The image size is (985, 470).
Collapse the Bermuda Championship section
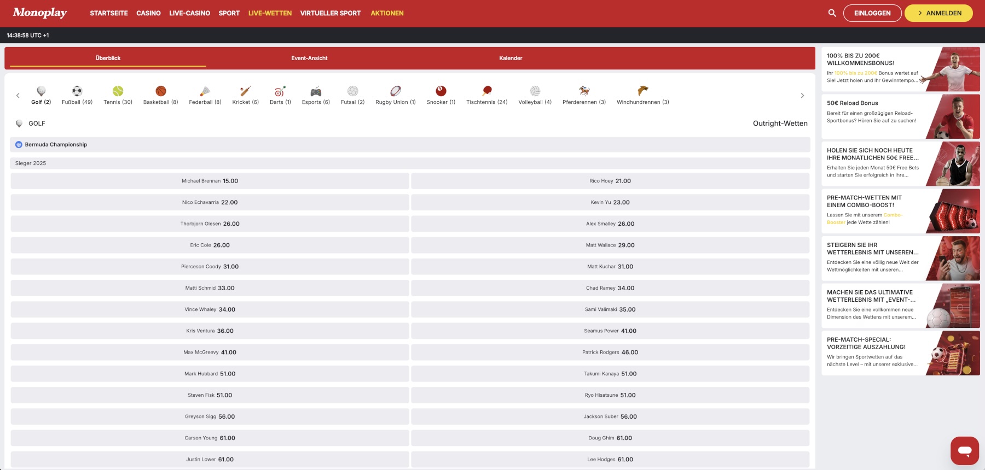(x=410, y=145)
